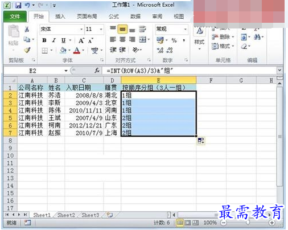
Task: Open number format 常规 dropdown
Action: point(186,29)
